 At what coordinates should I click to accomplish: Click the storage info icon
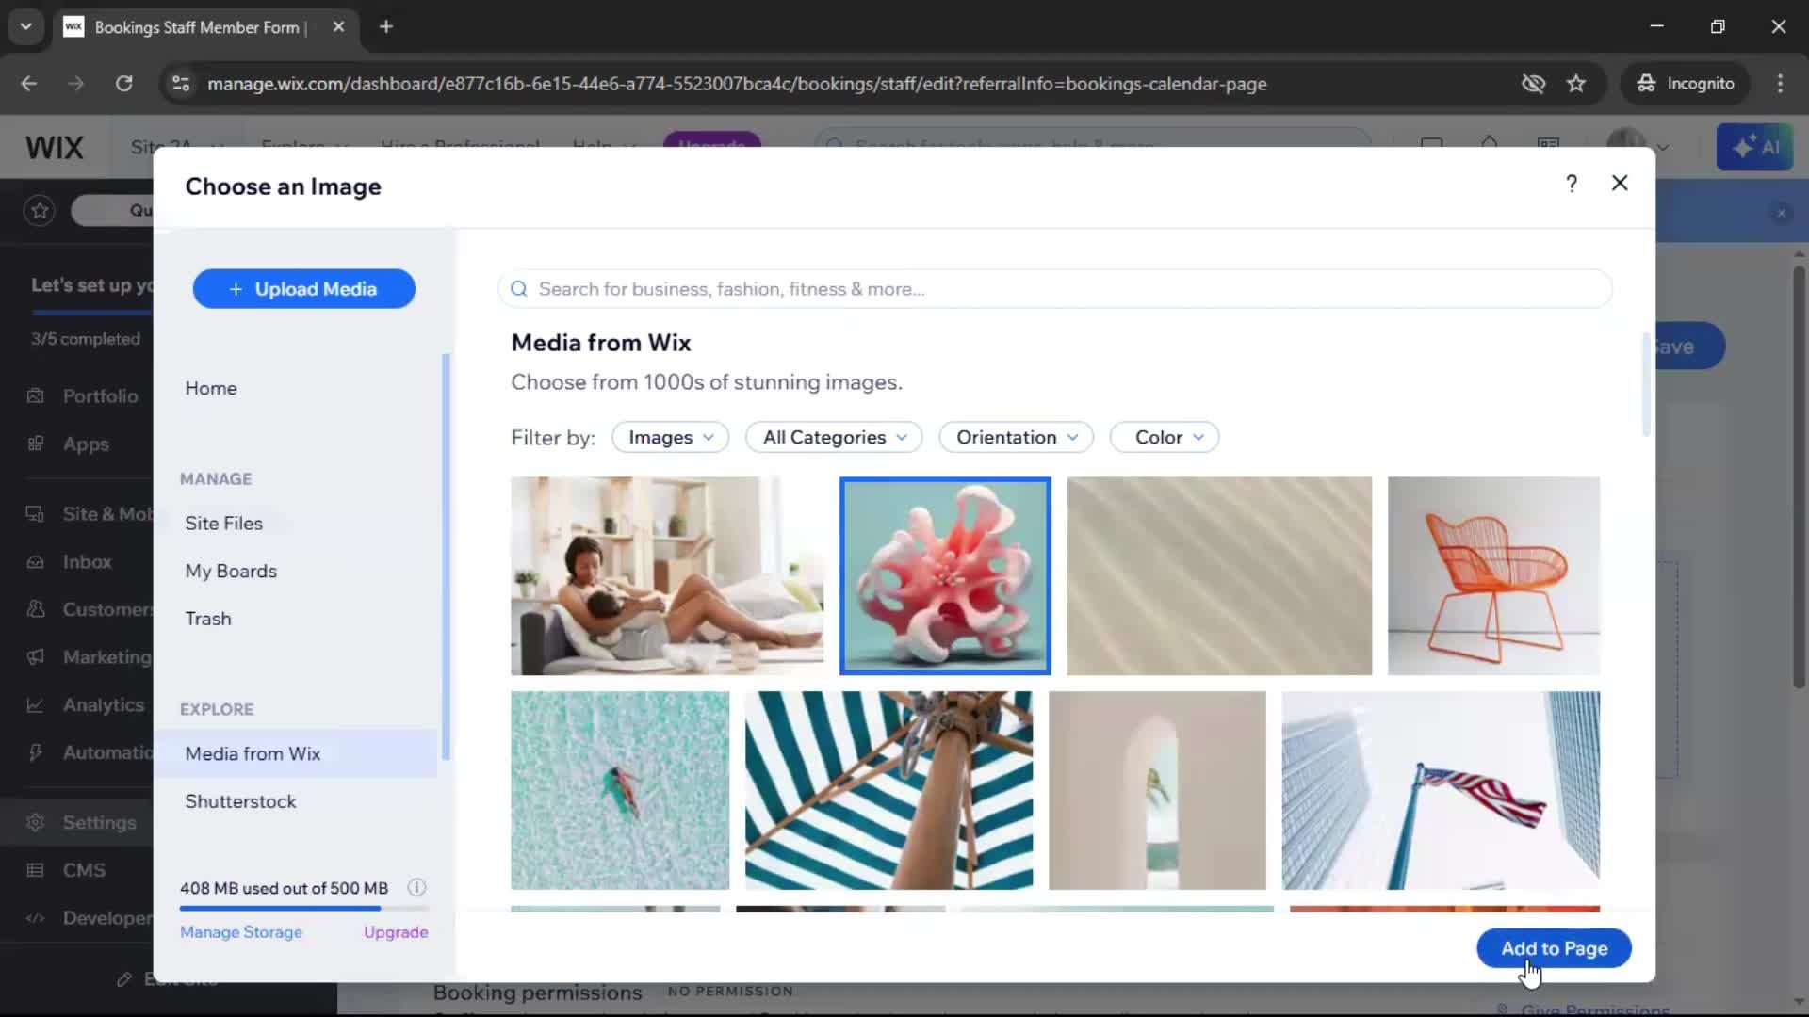[416, 887]
